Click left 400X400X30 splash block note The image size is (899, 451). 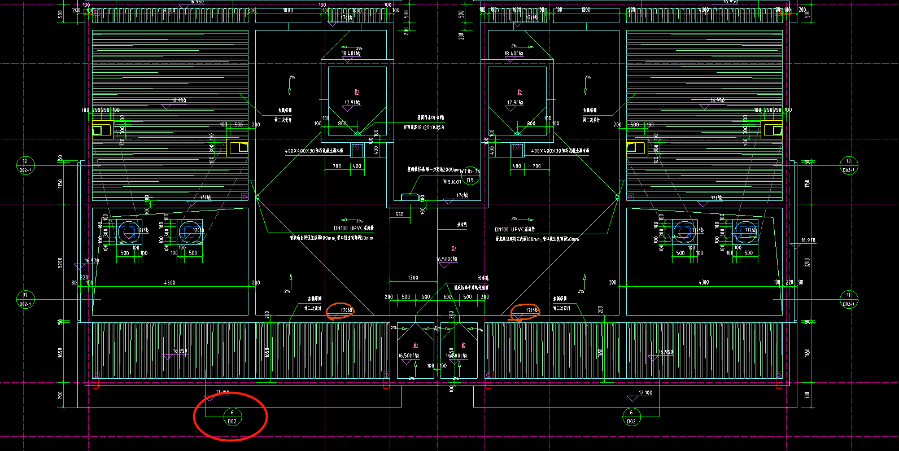coord(314,151)
